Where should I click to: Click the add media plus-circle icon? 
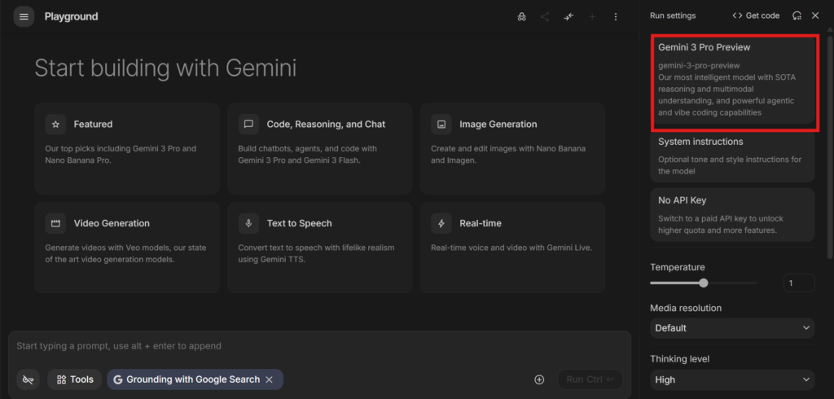539,379
